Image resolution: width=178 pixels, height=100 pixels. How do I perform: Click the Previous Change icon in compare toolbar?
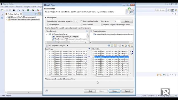click(x=132, y=46)
